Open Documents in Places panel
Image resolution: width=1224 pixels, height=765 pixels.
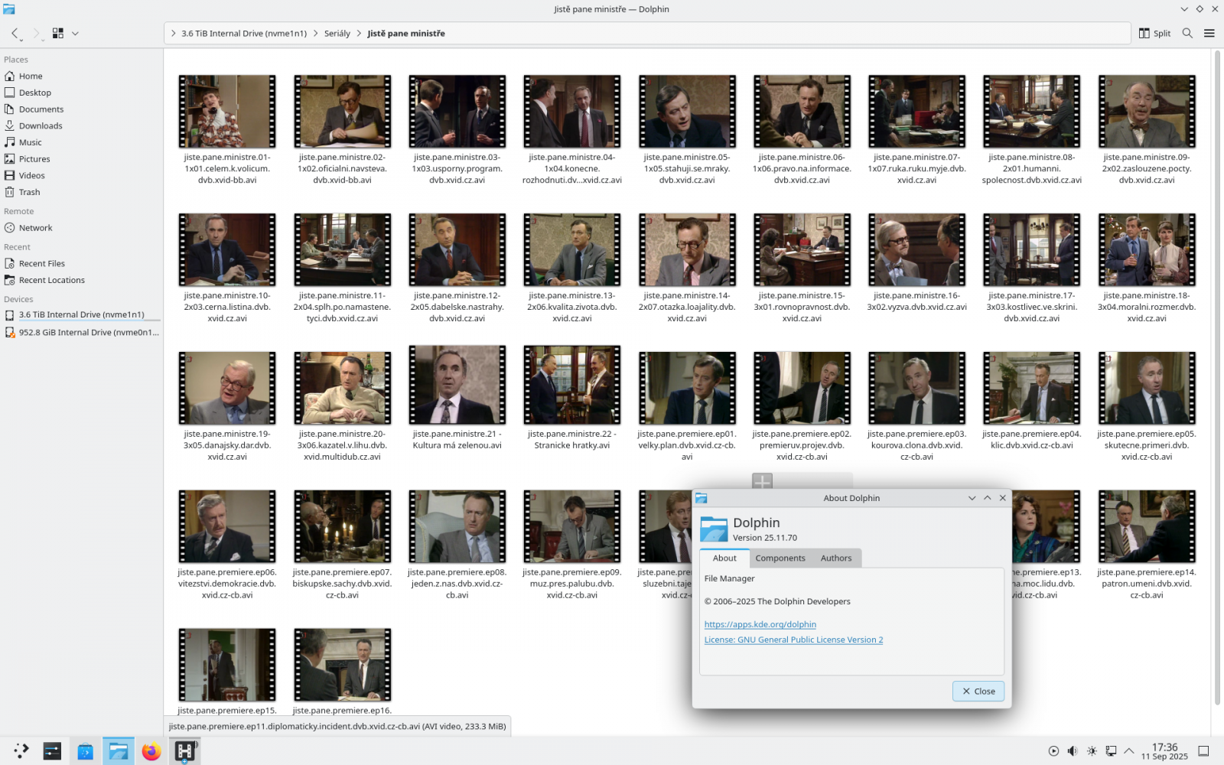pos(81,109)
